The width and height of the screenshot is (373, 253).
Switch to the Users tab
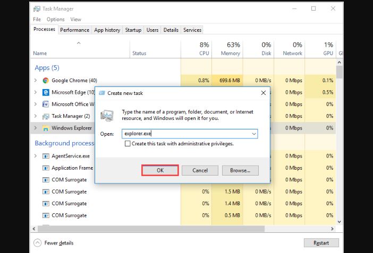[152, 30]
